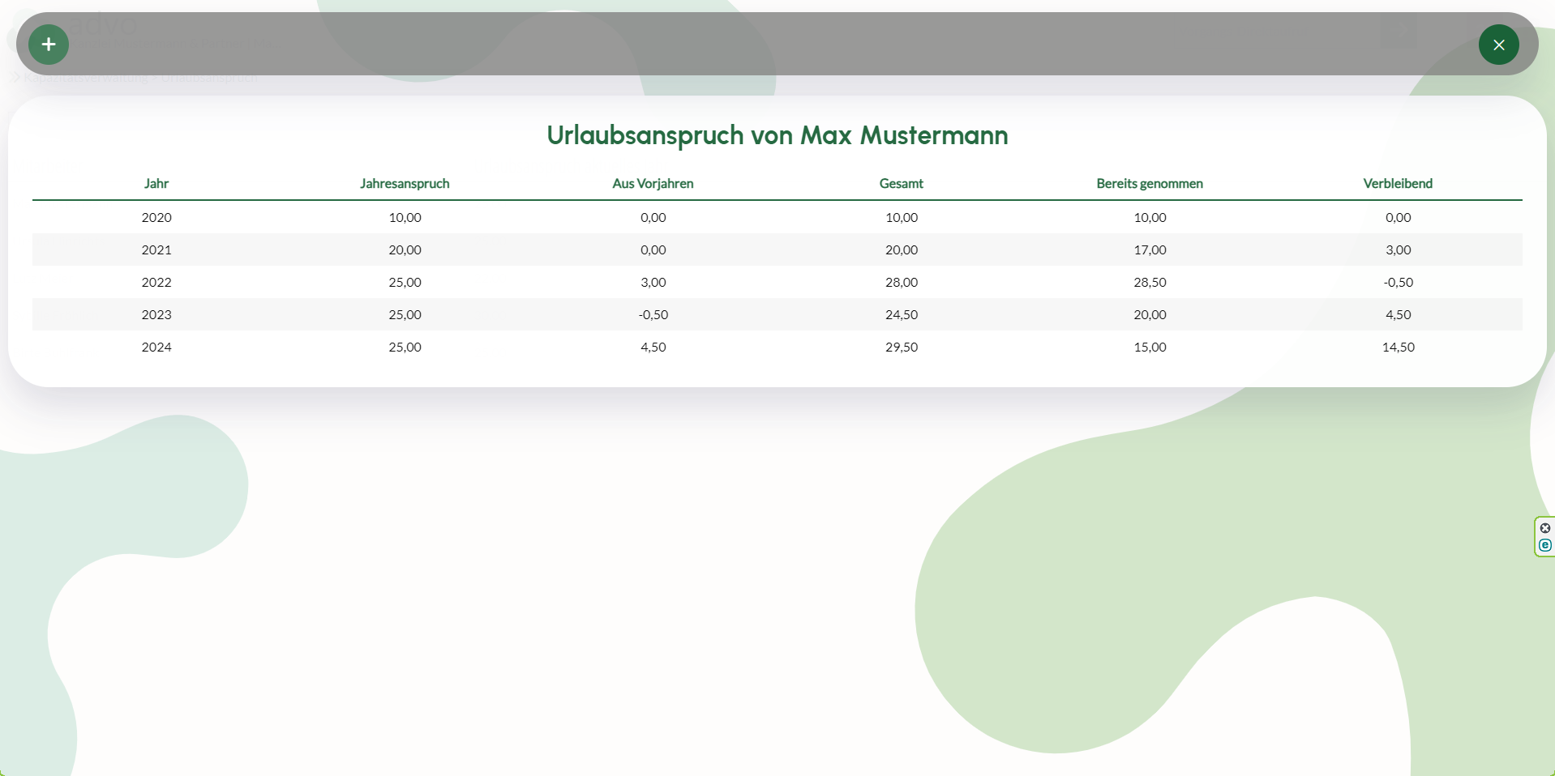
Task: Select the 2020 year row
Action: click(x=156, y=218)
